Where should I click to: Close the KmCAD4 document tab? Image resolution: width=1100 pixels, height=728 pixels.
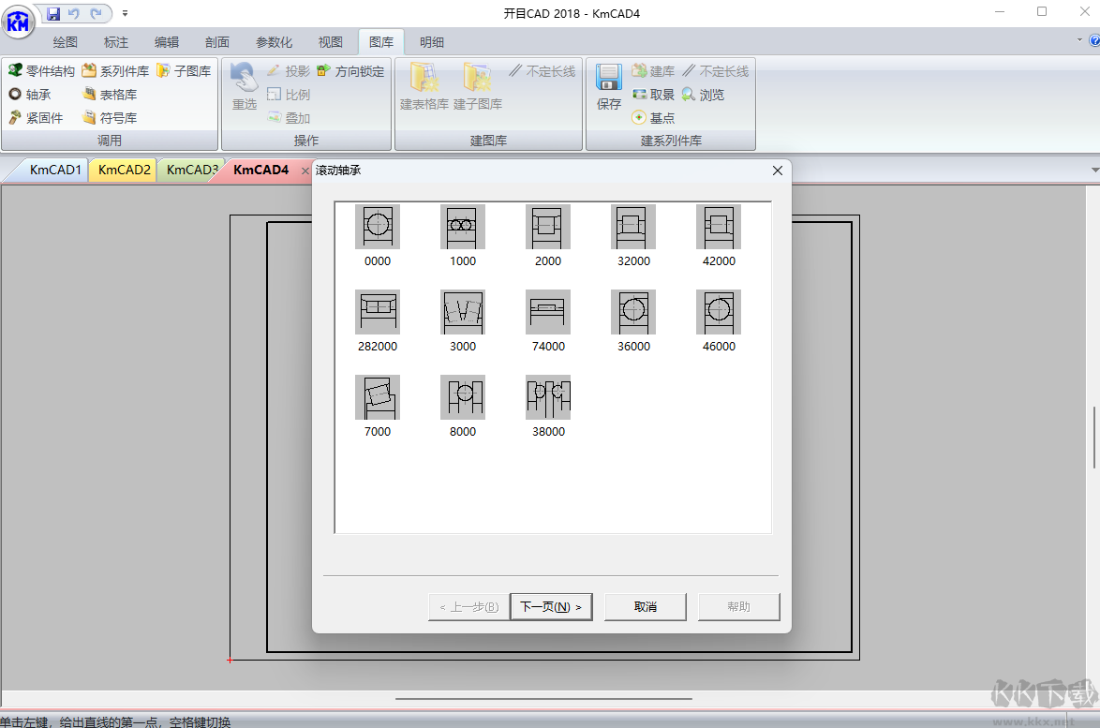pyautogui.click(x=305, y=171)
